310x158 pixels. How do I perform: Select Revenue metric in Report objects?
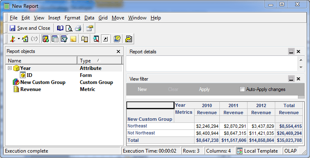coord(64,89)
